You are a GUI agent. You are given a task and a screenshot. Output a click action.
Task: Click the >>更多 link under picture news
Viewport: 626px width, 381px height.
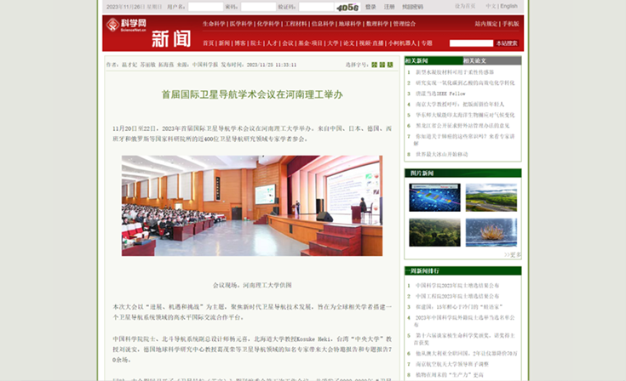click(512, 254)
